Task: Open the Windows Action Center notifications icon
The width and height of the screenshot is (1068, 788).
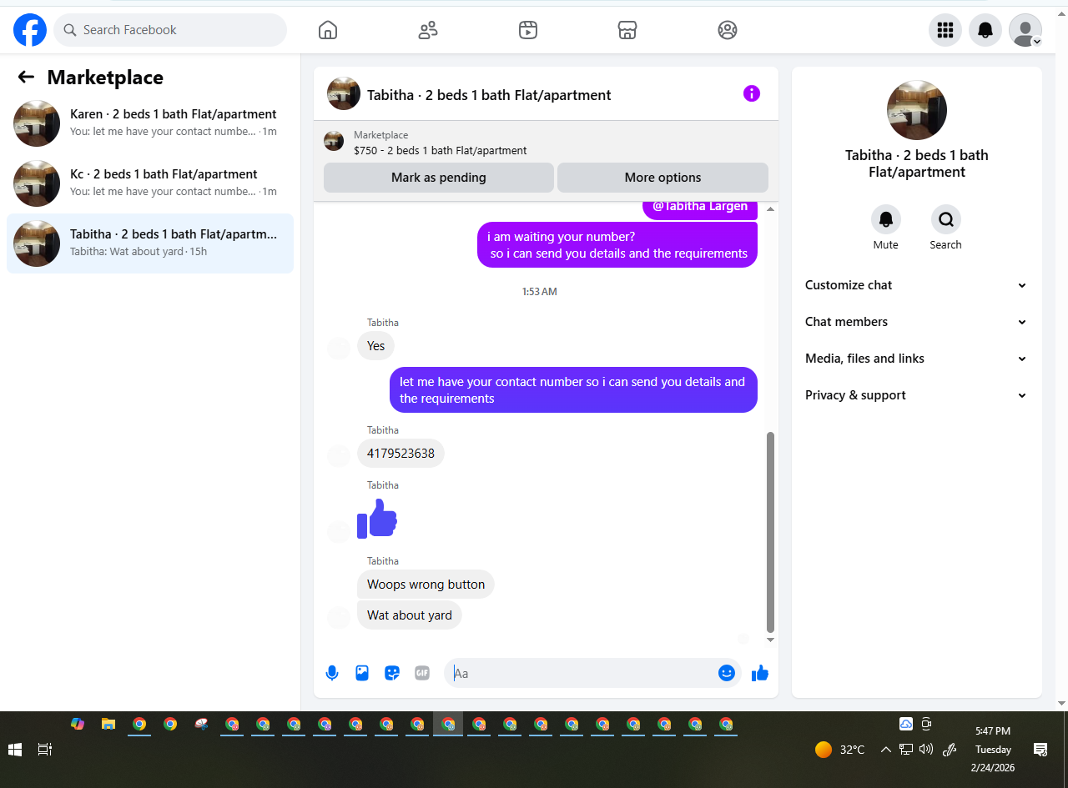Action: click(x=1040, y=750)
